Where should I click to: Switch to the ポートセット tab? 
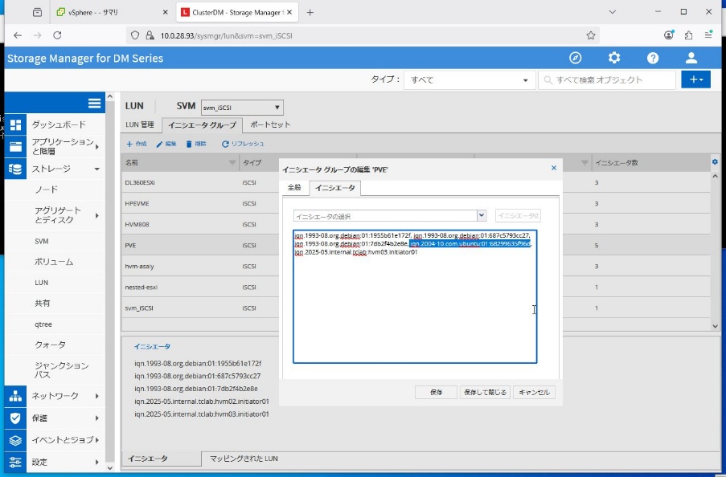pos(270,124)
